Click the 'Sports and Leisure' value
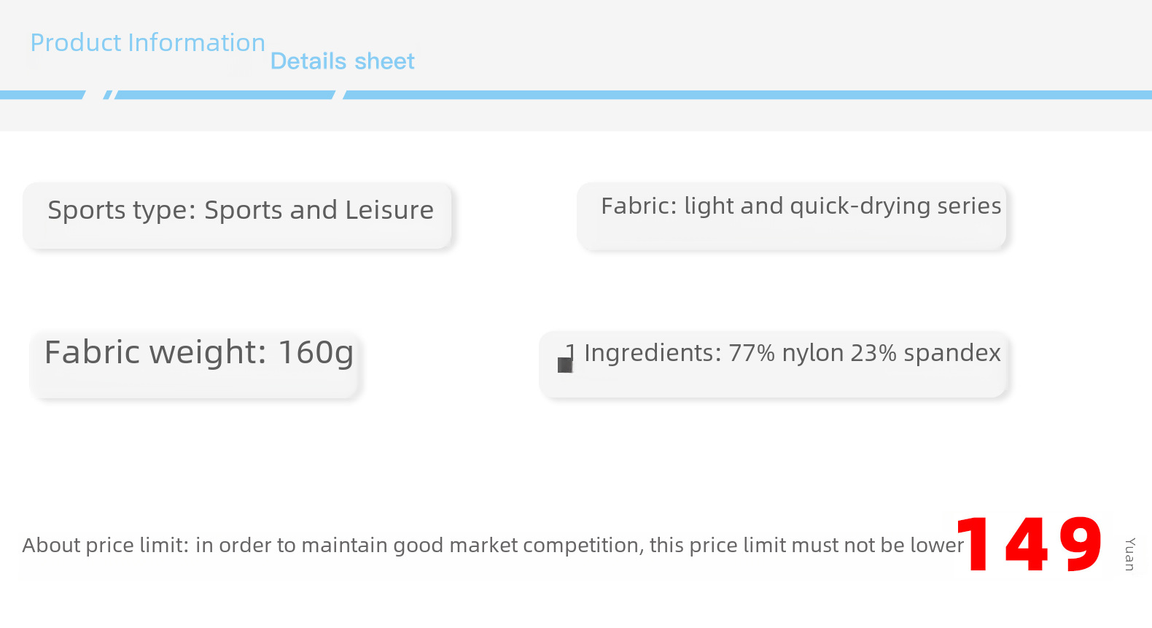This screenshot has width=1152, height=628. (319, 210)
